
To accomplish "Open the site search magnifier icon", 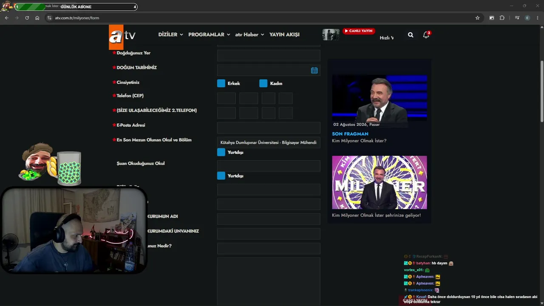I will (411, 35).
